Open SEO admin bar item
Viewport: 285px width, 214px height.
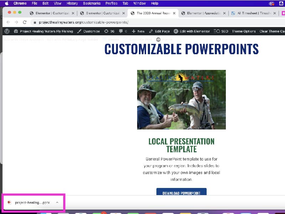click(221, 31)
